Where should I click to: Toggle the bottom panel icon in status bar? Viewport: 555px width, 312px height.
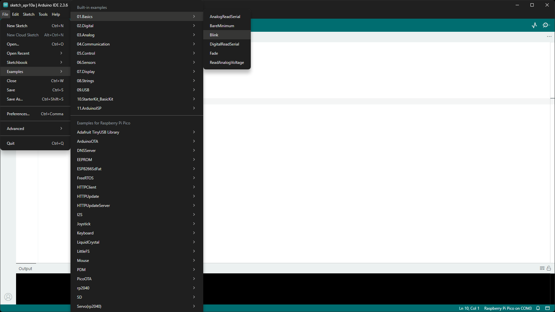pyautogui.click(x=547, y=308)
